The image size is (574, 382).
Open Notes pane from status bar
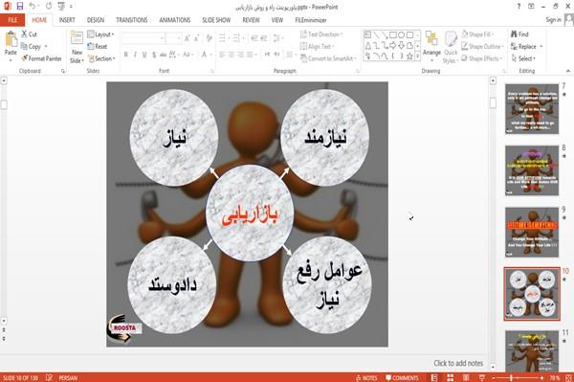(366, 377)
